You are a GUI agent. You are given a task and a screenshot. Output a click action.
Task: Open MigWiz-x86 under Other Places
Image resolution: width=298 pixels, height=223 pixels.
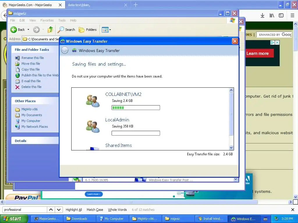pyautogui.click(x=29, y=109)
